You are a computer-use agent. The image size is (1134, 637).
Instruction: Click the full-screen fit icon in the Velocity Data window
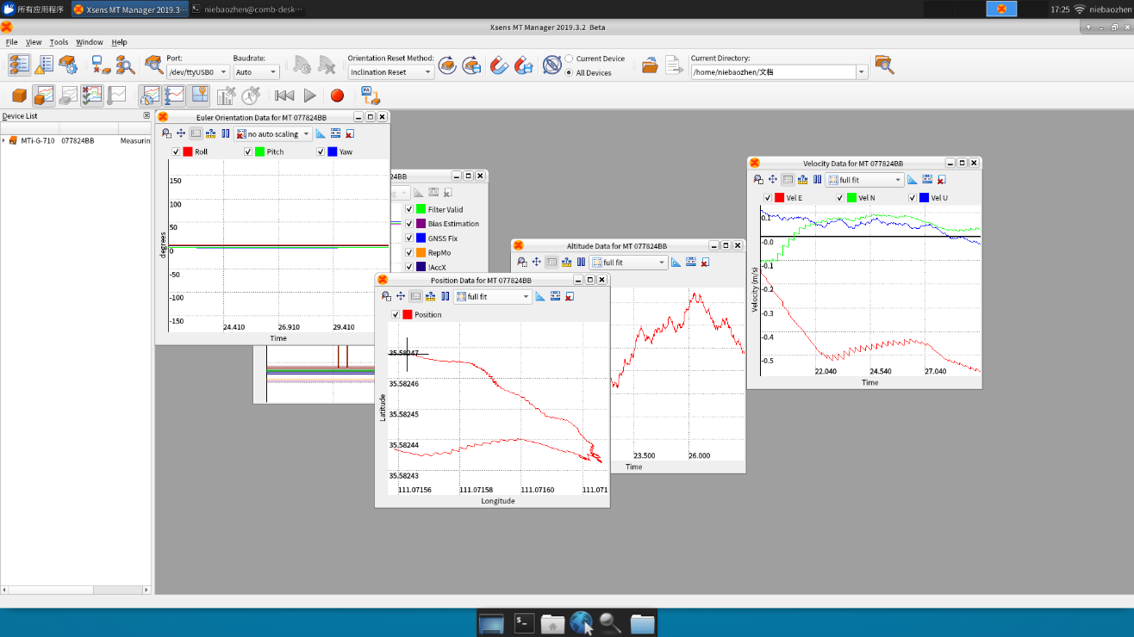[832, 179]
